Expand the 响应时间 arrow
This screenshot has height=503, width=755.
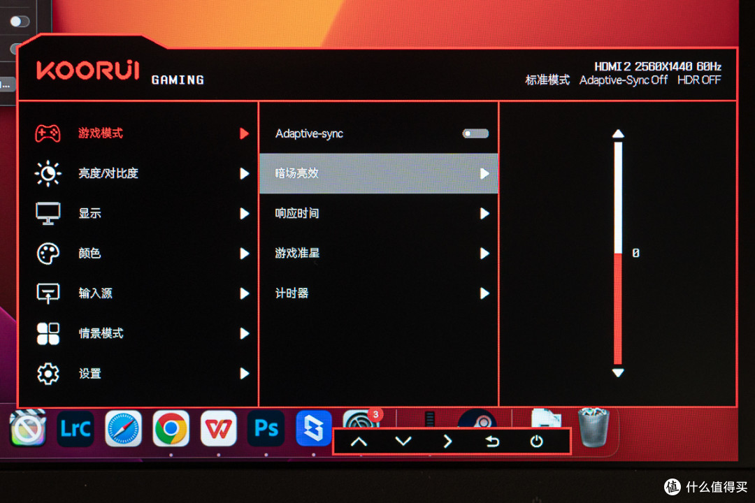pos(484,213)
